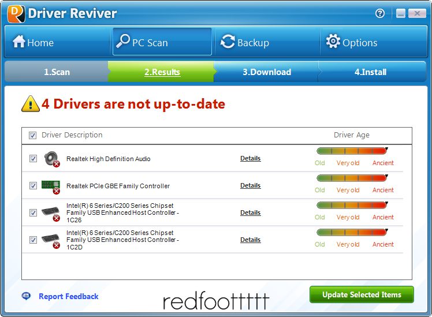The width and height of the screenshot is (432, 317).
Task: Click the Driver Reviver logo icon
Action: point(16,13)
